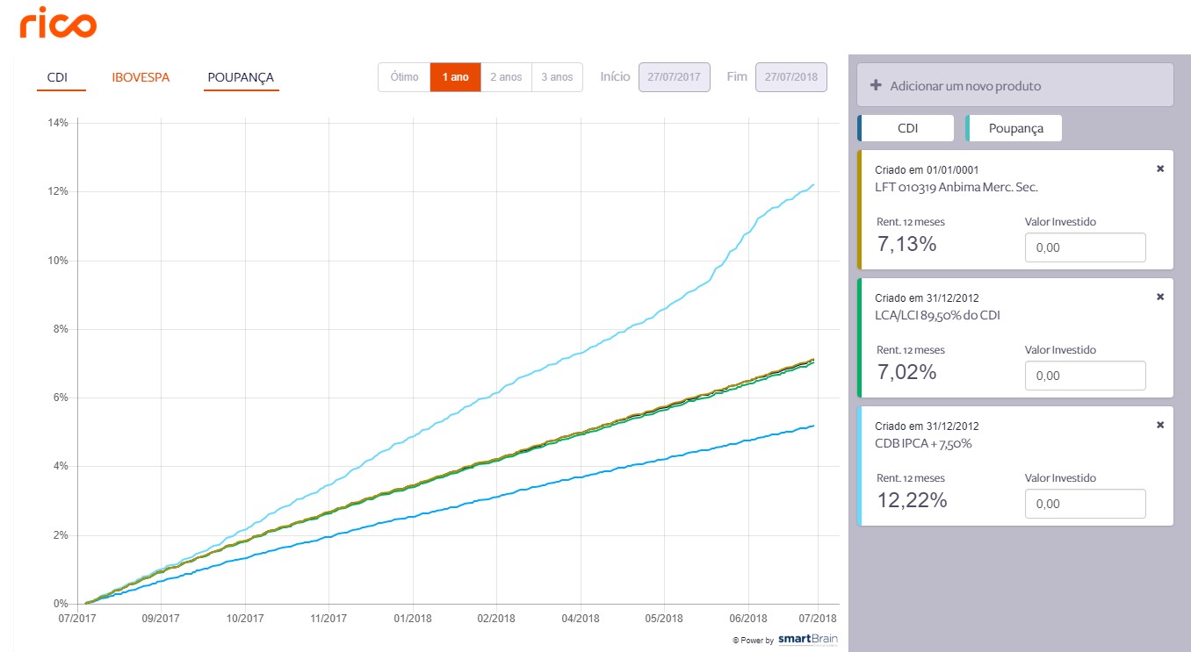Toggle the CDI benchmark line
The height and width of the screenshot is (652, 1191).
tap(58, 77)
